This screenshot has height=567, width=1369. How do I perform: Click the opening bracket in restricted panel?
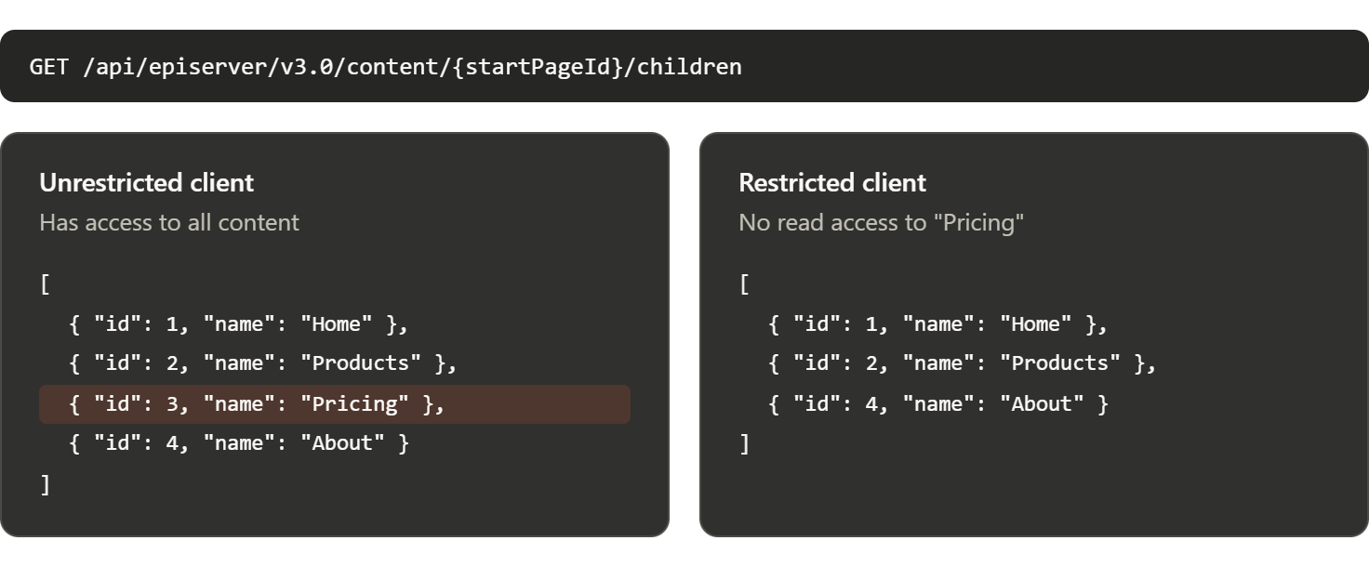point(744,284)
